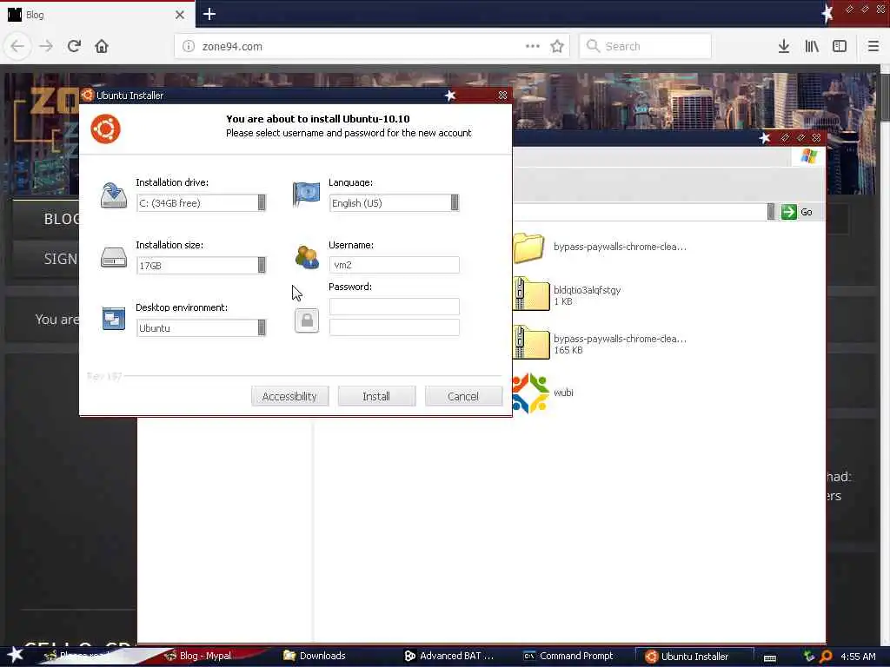Switch to Ubuntu Installer taskbar item
This screenshot has height=667, width=890.
coord(694,657)
